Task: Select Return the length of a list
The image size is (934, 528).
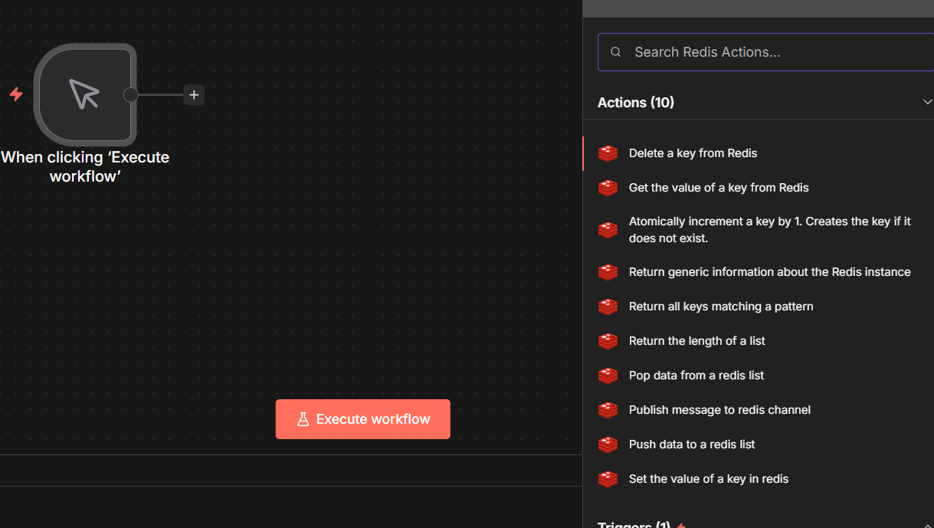Action: tap(696, 341)
